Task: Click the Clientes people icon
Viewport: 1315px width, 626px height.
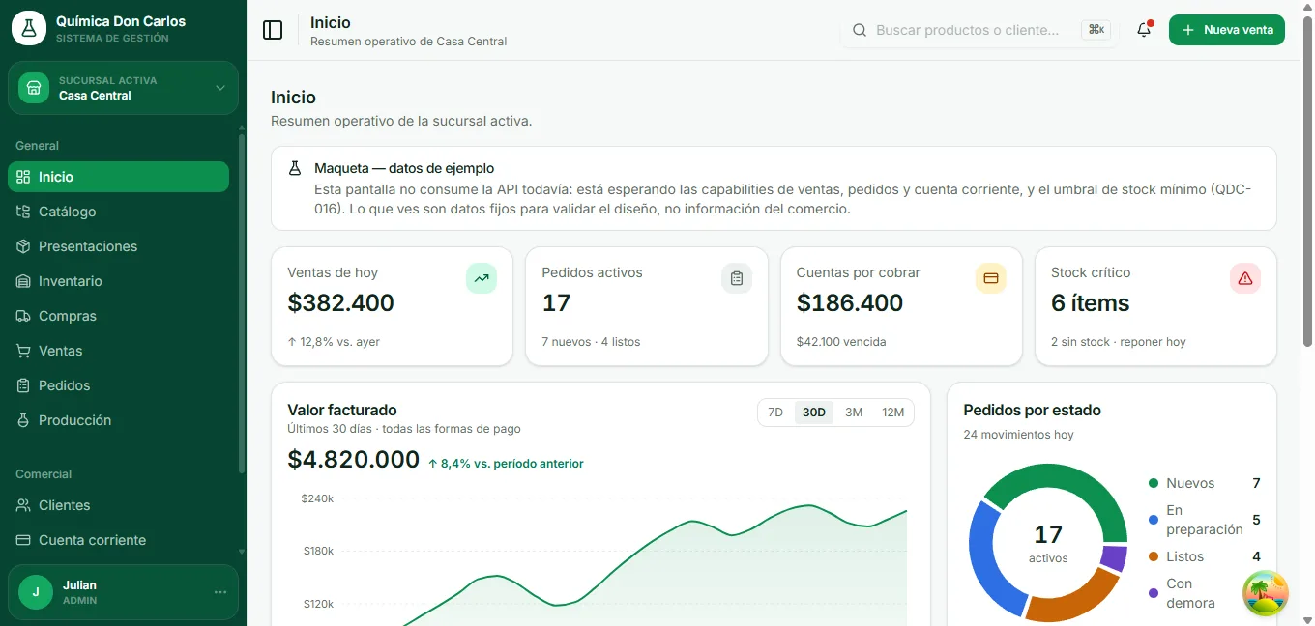Action: (x=24, y=505)
